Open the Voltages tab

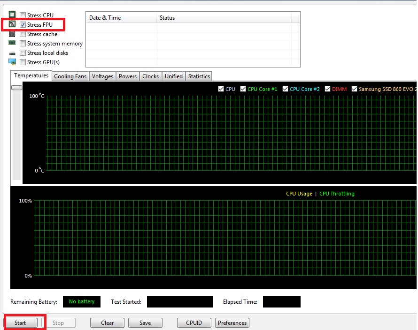click(102, 76)
